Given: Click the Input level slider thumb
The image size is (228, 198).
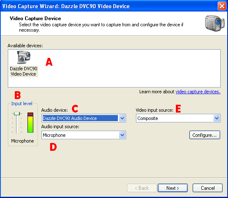Looking at the screenshot, I should point(17,113).
